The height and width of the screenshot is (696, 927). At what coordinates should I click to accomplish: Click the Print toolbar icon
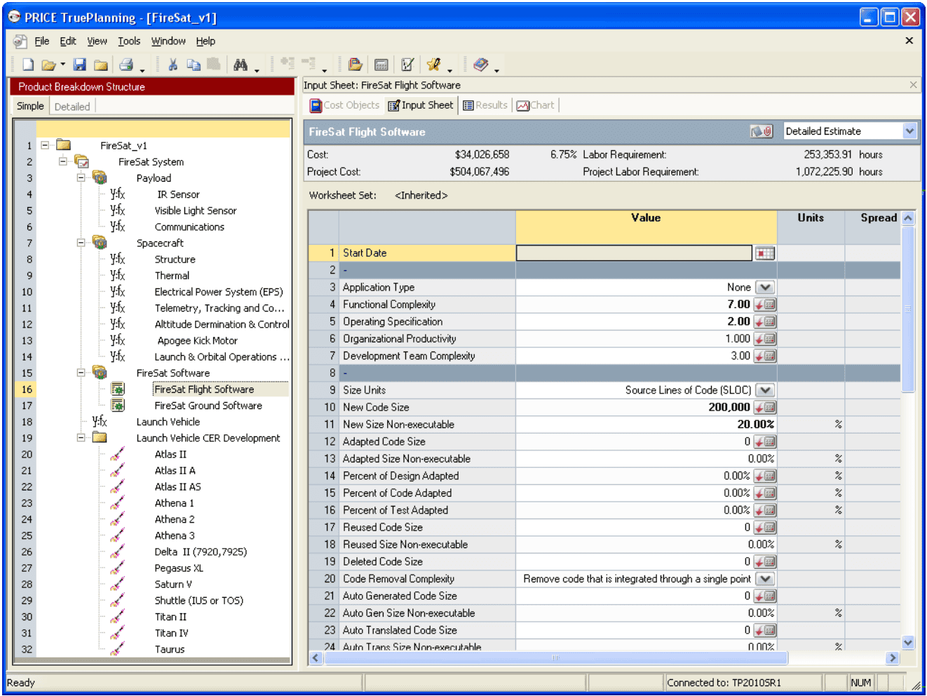(126, 65)
